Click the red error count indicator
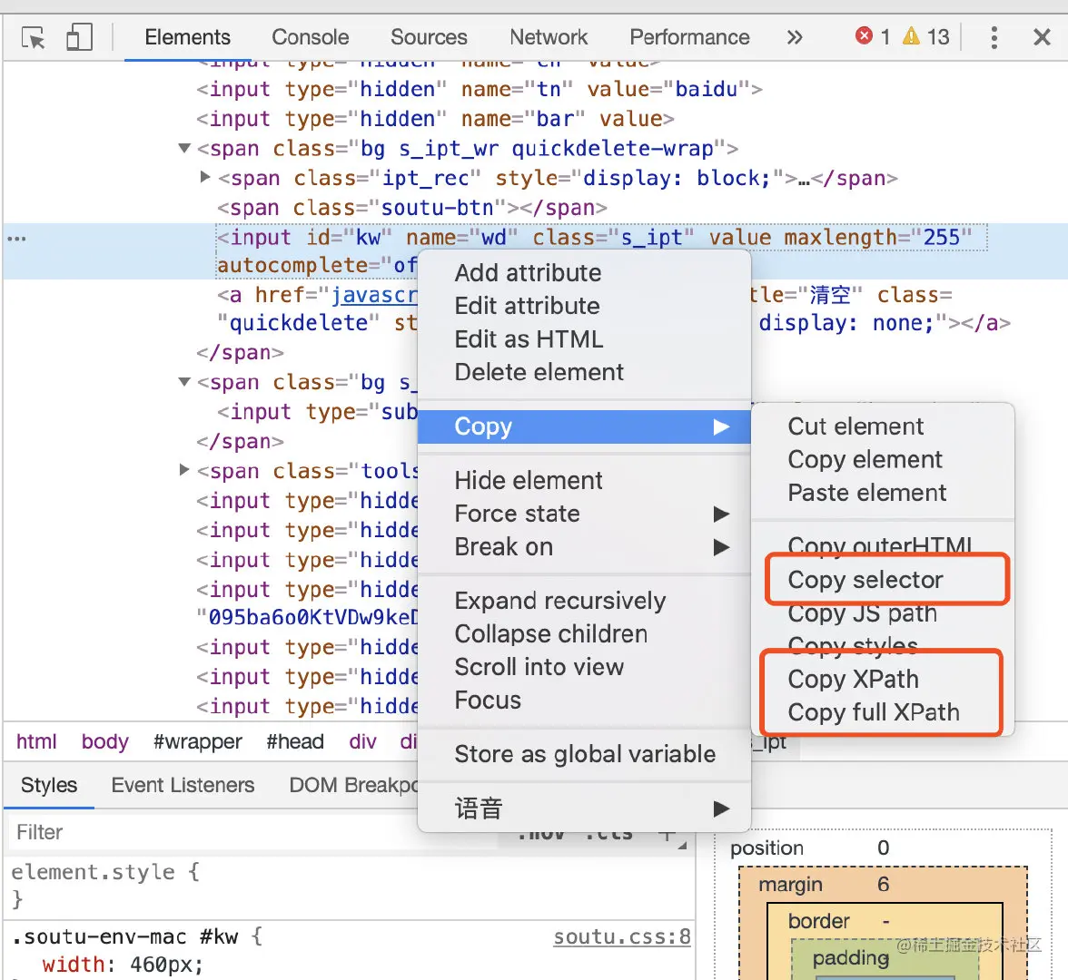 click(873, 36)
